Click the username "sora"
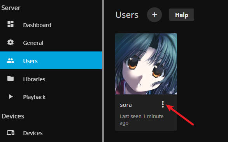This screenshot has width=228, height=142. [126, 105]
